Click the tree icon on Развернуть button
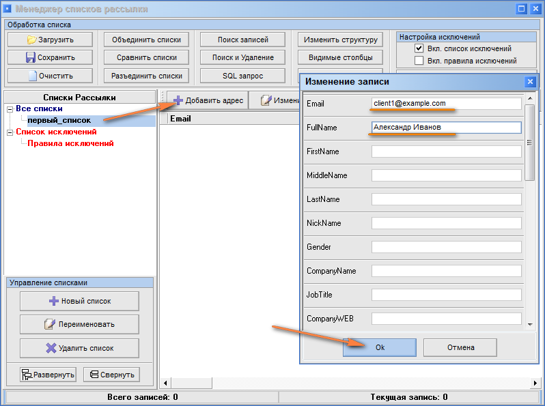The width and height of the screenshot is (545, 406). [x=27, y=375]
